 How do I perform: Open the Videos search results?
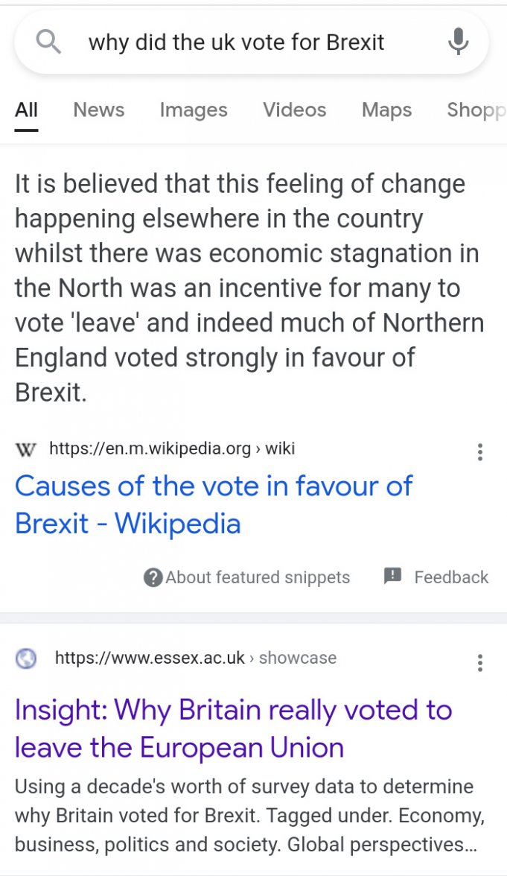click(294, 110)
